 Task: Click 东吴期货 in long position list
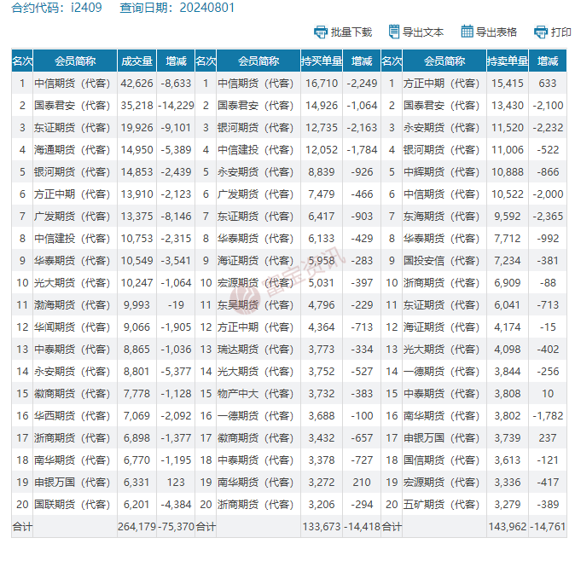pyautogui.click(x=256, y=305)
